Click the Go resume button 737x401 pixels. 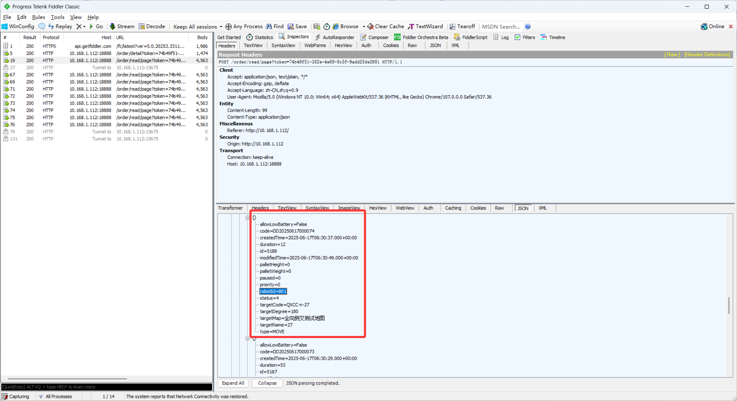point(96,26)
